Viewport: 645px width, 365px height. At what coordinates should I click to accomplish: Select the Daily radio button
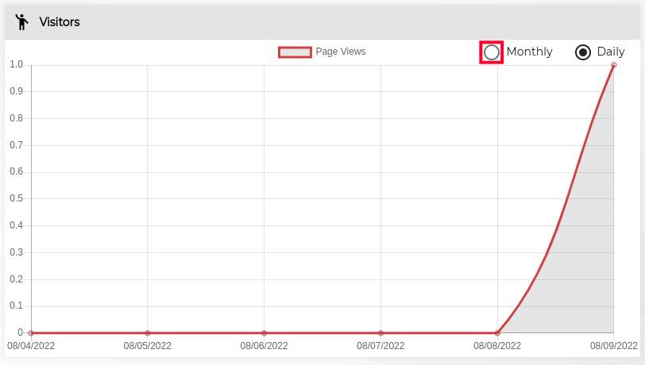pos(583,52)
